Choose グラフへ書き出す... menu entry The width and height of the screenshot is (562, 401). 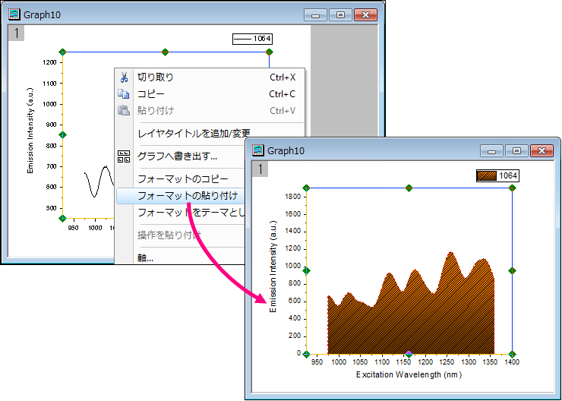(x=178, y=156)
